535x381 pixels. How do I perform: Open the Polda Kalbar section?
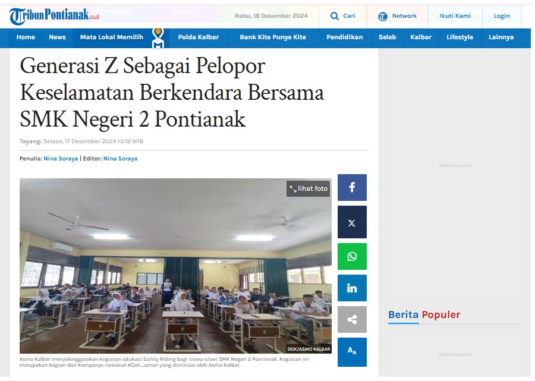pos(198,37)
